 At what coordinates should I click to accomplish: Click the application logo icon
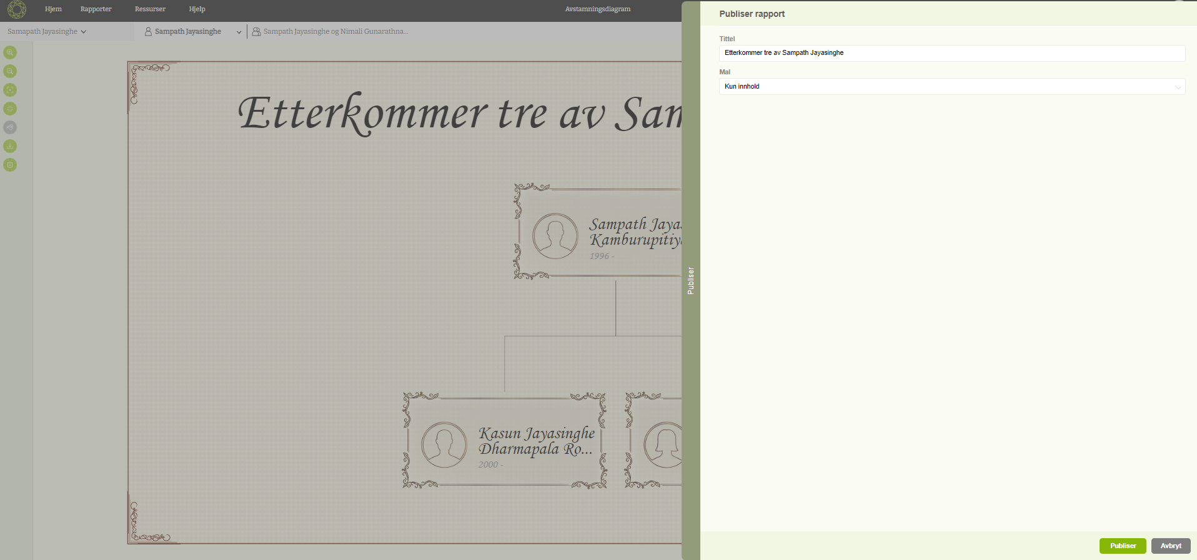coord(17,9)
